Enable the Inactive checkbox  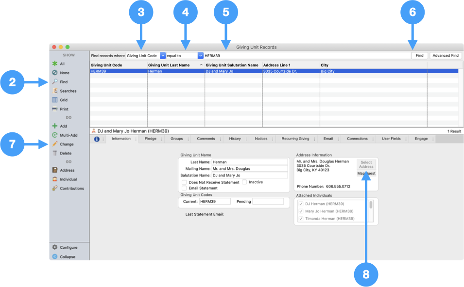click(244, 182)
